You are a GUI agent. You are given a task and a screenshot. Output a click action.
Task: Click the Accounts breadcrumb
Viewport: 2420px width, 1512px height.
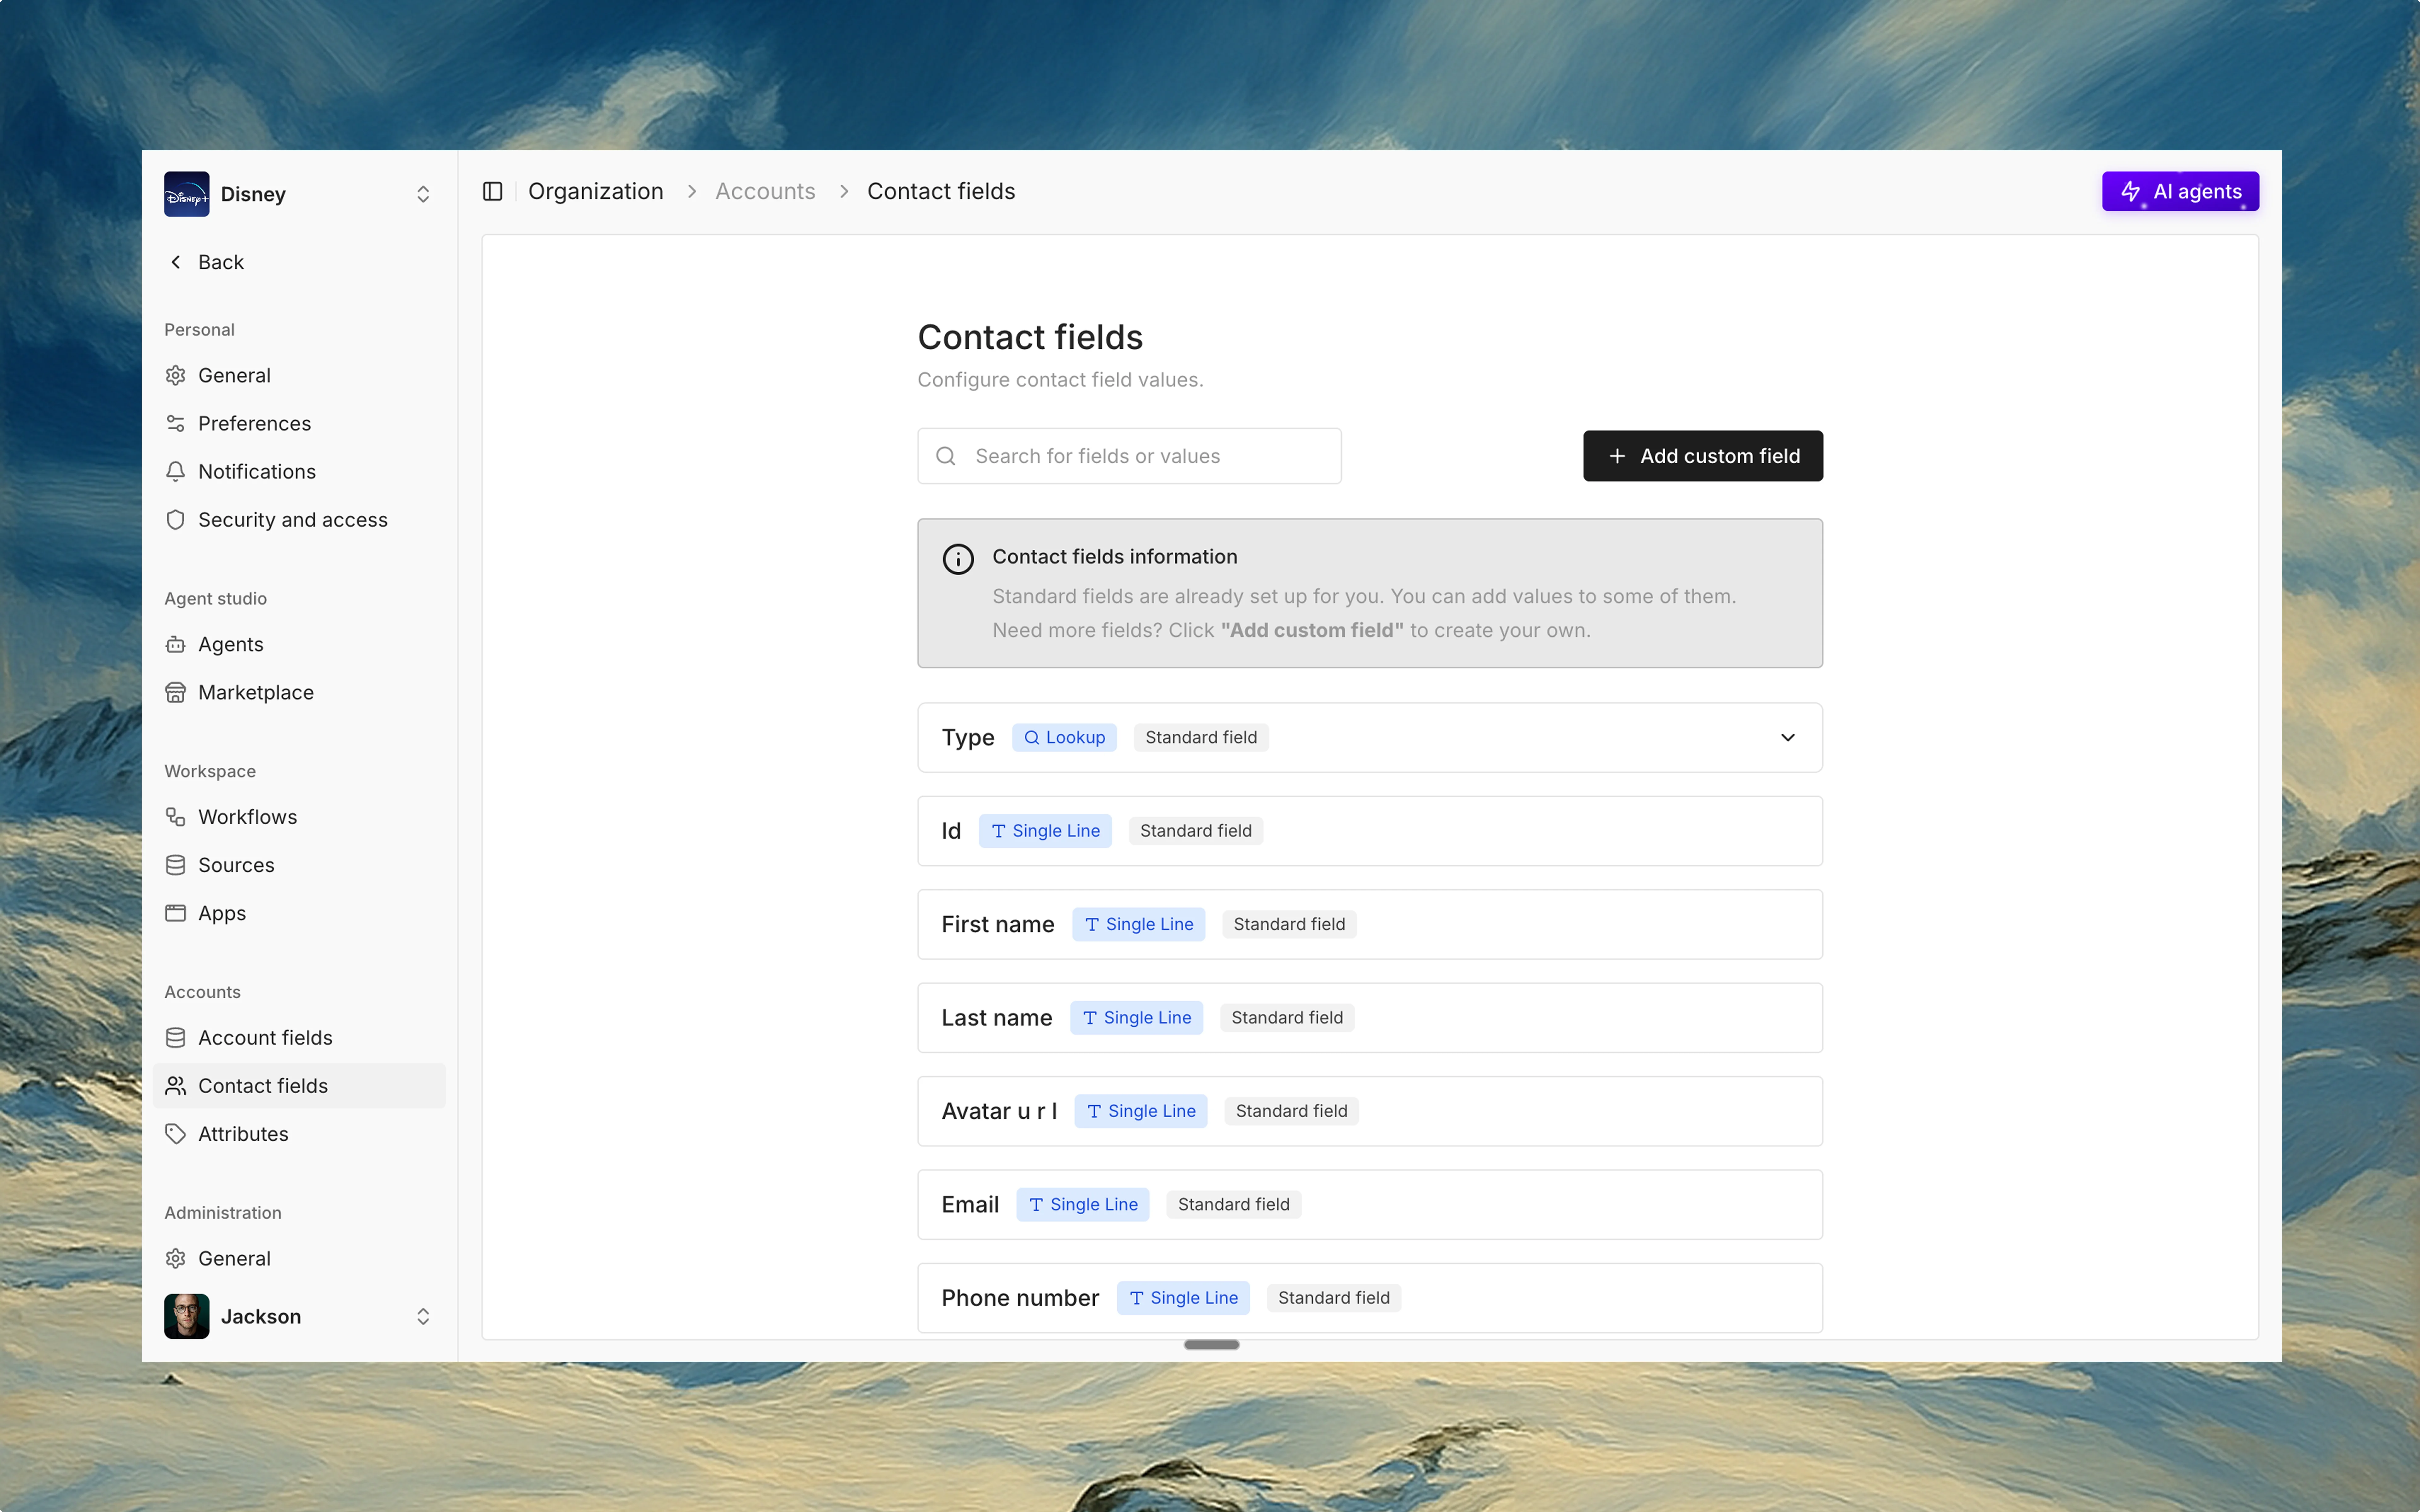[x=765, y=191]
